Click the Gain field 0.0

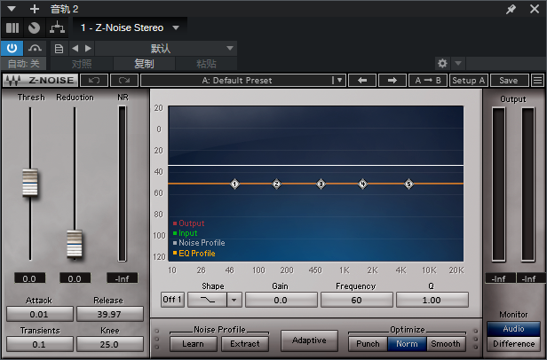281,300
